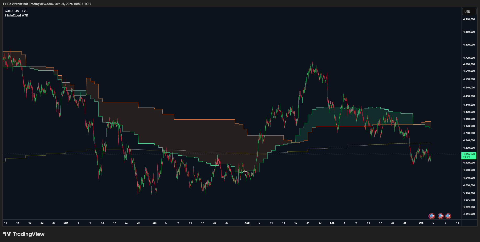The image size is (480, 242).
Task: Click the rightmost US flag economic event icon
Action: click(448, 216)
